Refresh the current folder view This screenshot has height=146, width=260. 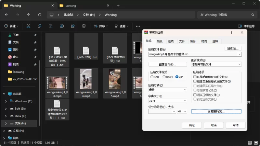pos(40,15)
